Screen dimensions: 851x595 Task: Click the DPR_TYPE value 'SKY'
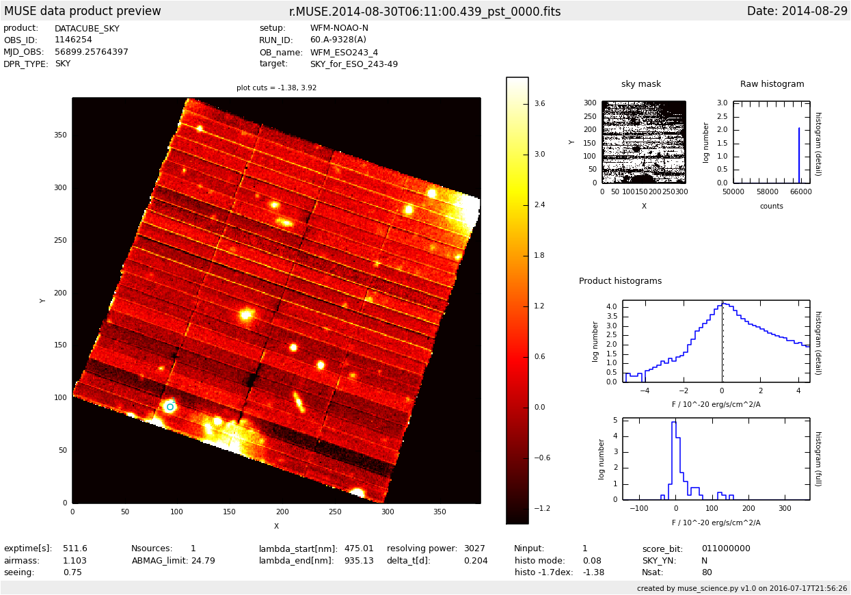(63, 64)
